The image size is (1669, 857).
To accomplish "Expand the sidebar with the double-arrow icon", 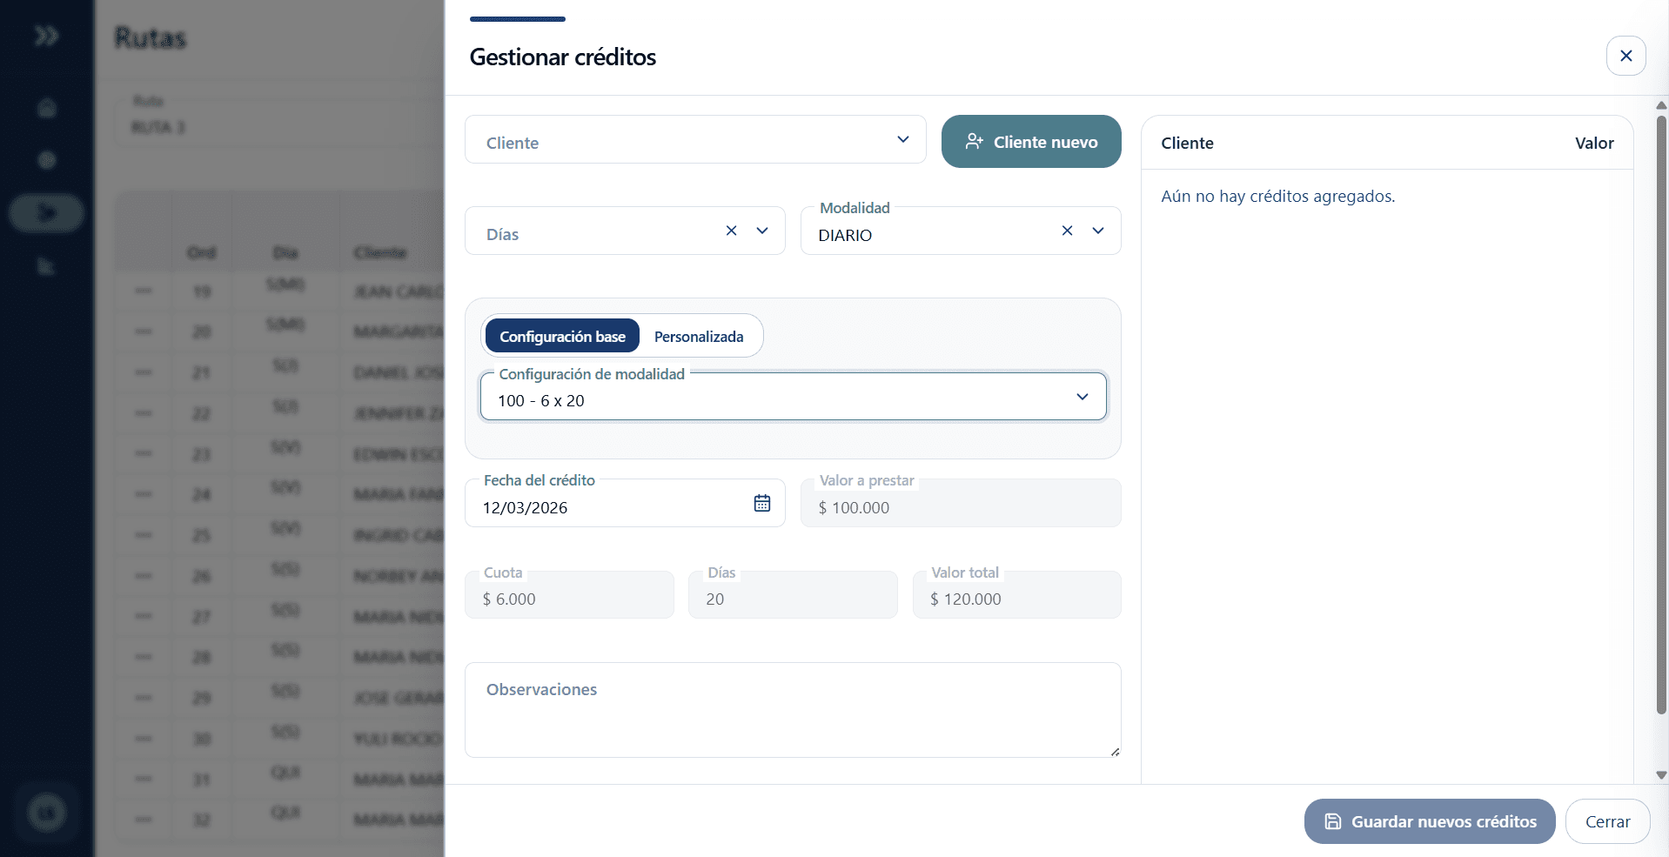I will [46, 36].
